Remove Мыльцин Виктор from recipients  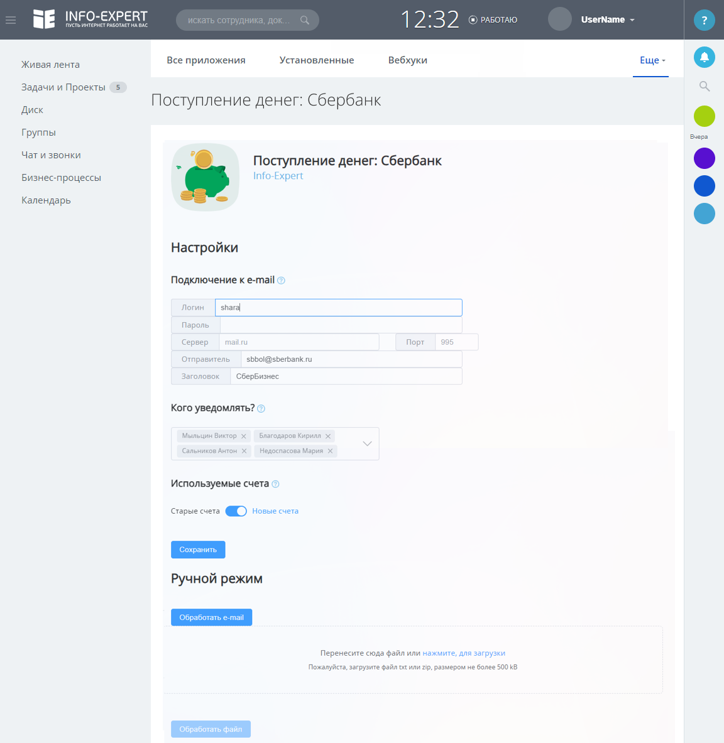pyautogui.click(x=244, y=436)
